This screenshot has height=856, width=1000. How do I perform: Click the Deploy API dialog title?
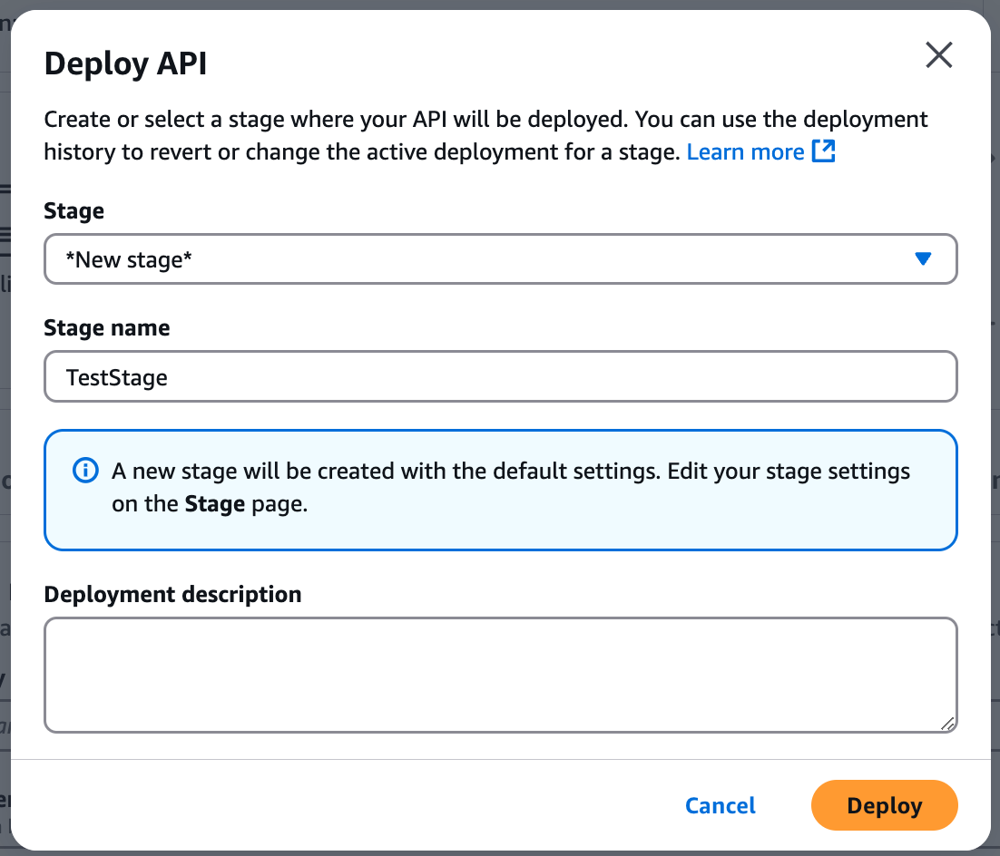click(125, 63)
